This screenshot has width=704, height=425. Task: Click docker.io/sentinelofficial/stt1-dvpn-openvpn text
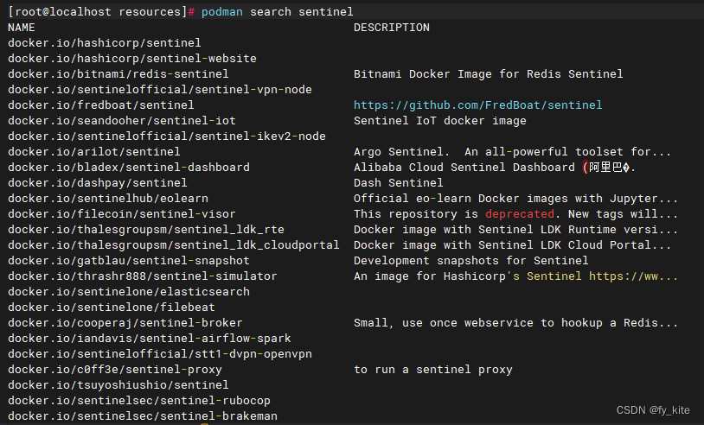tap(160, 353)
